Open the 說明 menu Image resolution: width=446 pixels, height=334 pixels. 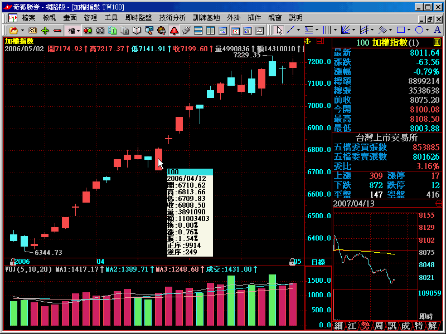(x=296, y=18)
